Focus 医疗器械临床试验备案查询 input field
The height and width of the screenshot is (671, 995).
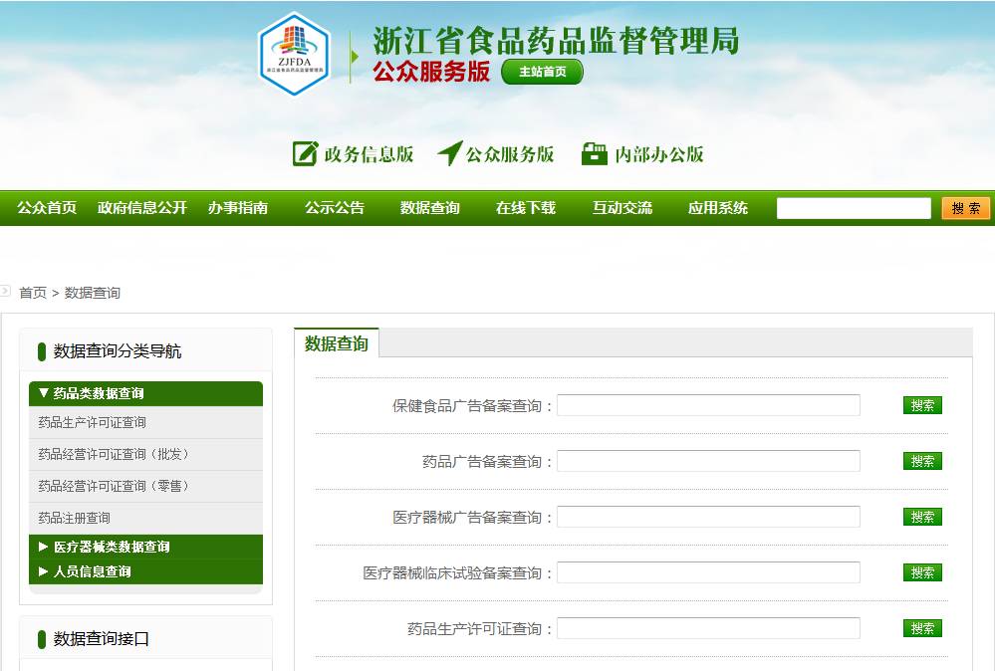[x=708, y=572]
